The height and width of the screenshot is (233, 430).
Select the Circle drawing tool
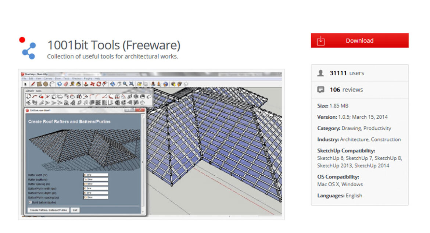tap(46, 84)
